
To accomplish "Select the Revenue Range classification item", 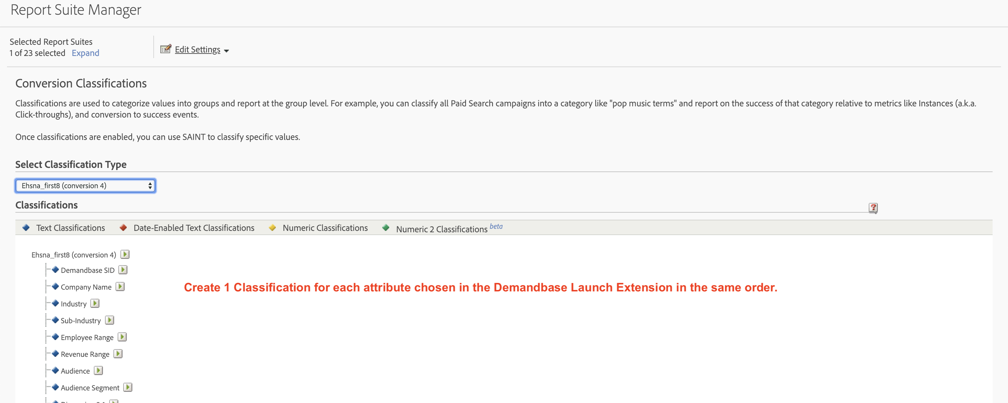I will 85,354.
